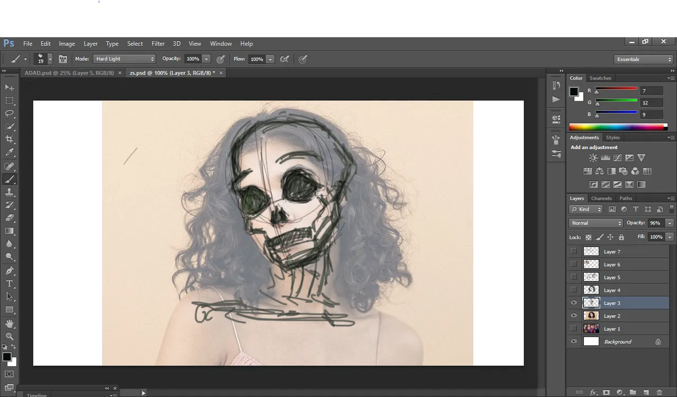Image resolution: width=677 pixels, height=397 pixels.
Task: Click the Green value input field
Action: [652, 102]
